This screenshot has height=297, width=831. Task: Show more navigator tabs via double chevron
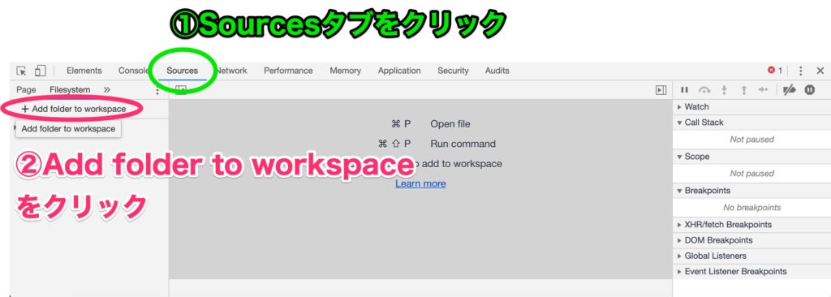pos(107,89)
